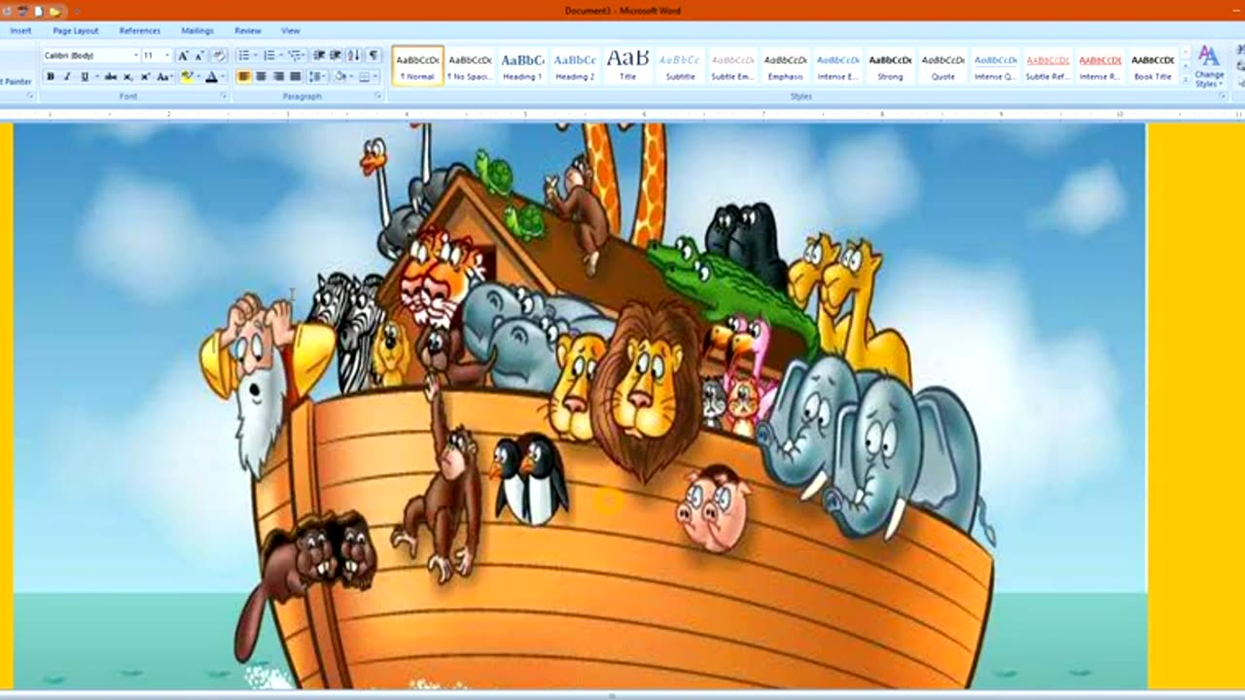Apply the Book Title style

1154,65
